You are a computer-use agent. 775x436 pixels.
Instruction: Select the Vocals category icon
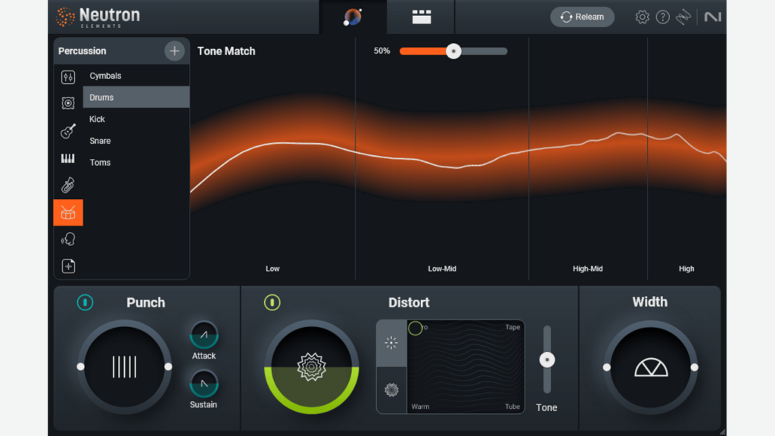tap(68, 238)
